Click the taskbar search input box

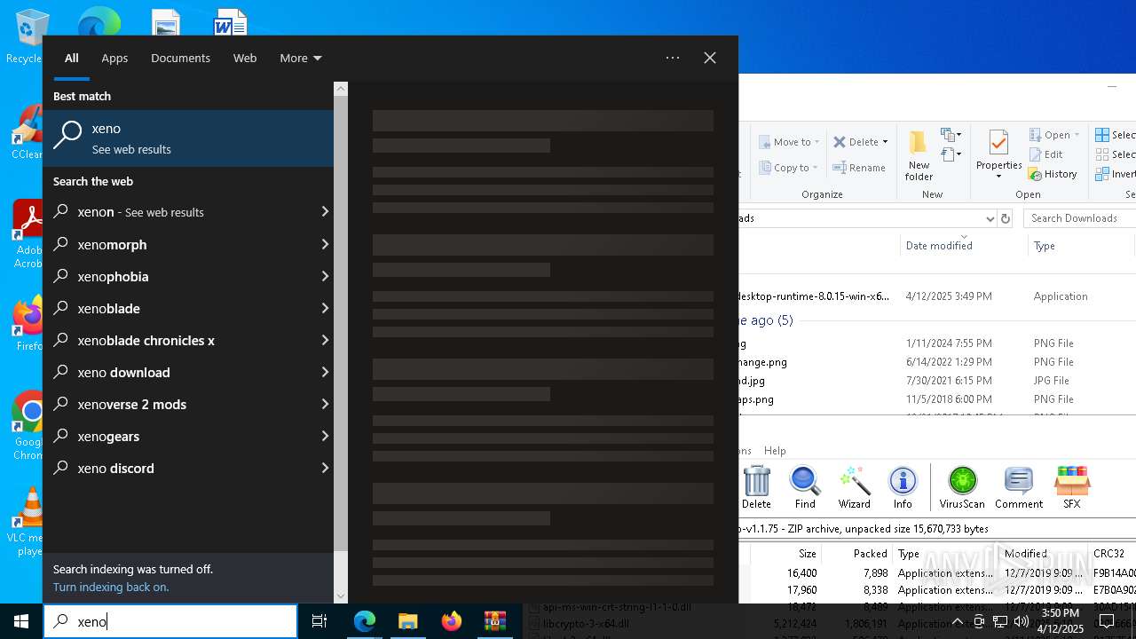click(x=170, y=621)
